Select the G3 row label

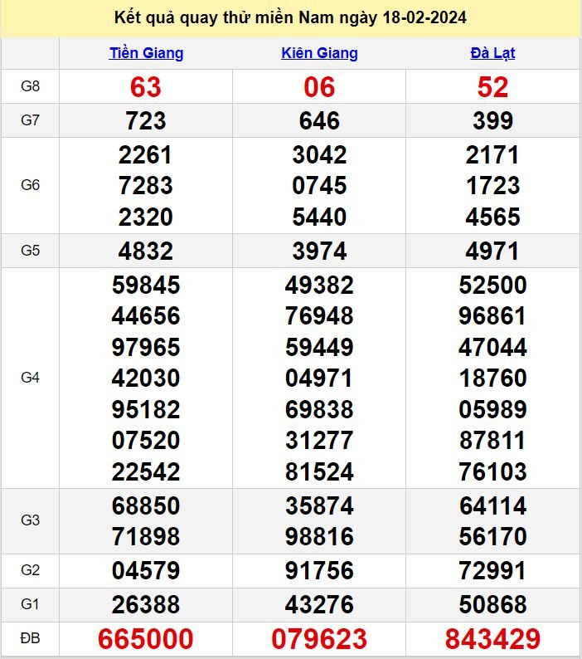pyautogui.click(x=30, y=520)
